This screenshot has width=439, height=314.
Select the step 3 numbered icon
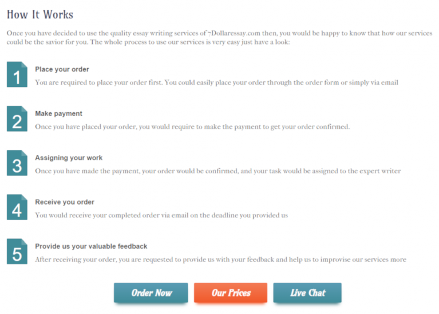tap(17, 163)
